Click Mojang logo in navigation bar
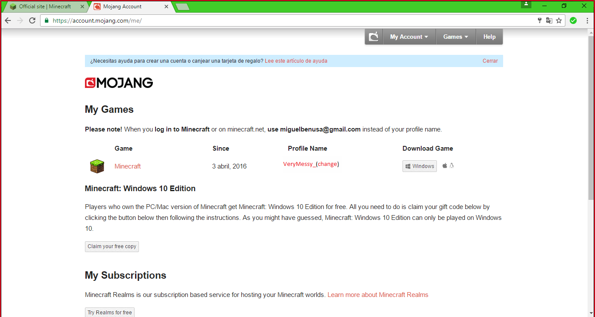This screenshot has height=317, width=595. [x=374, y=37]
